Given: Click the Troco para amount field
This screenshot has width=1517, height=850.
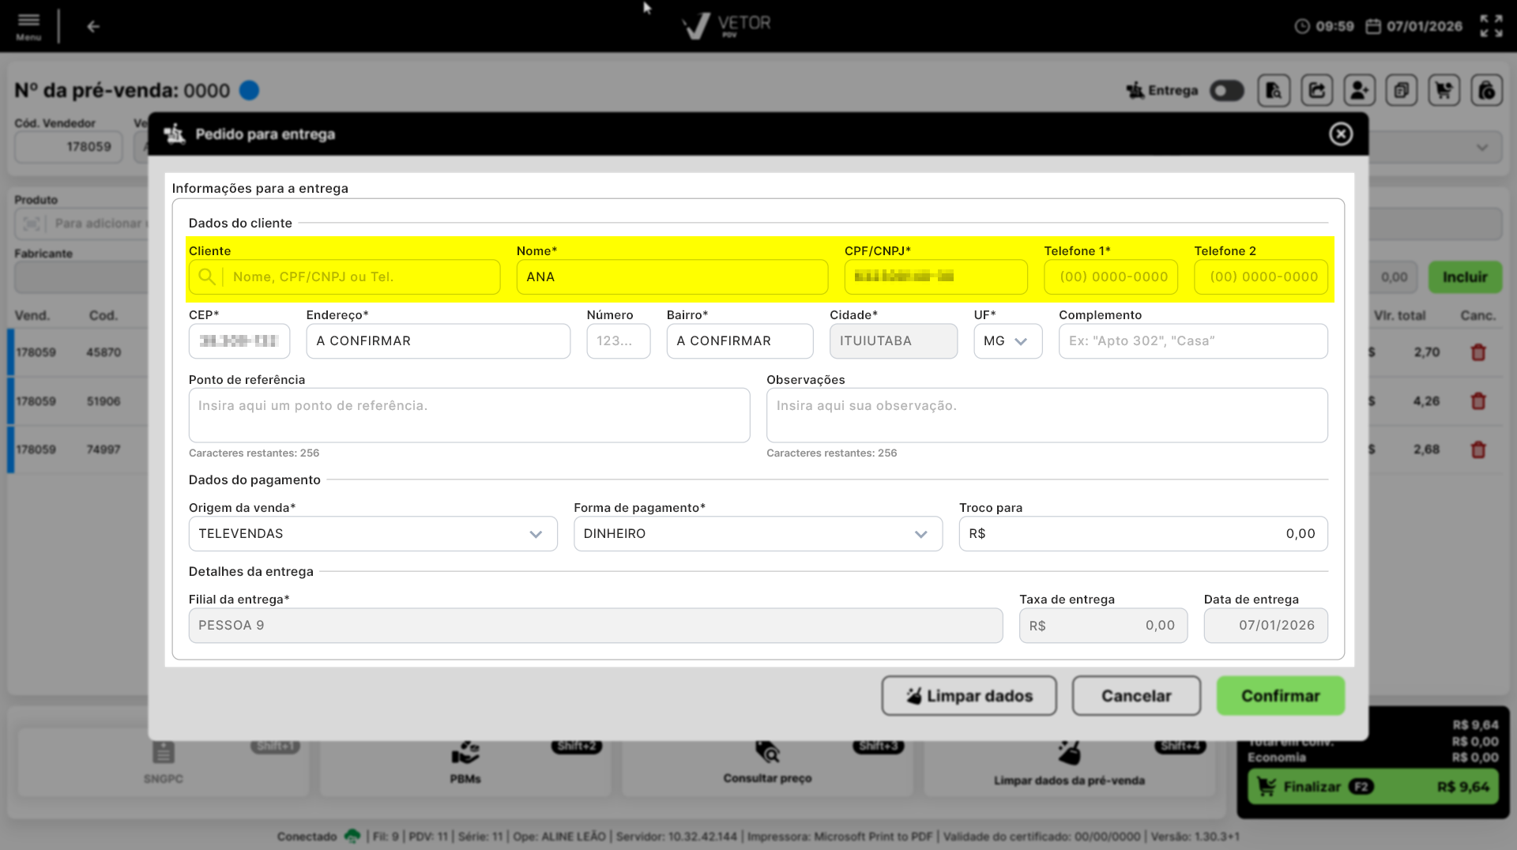Looking at the screenshot, I should (x=1142, y=534).
